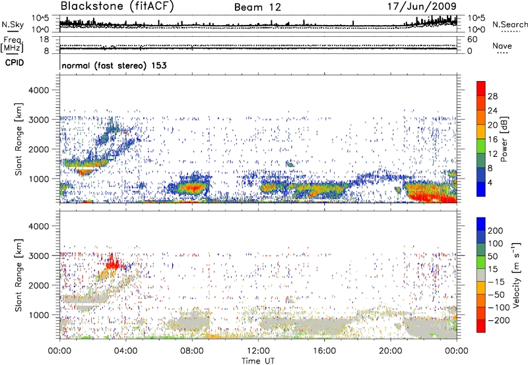This screenshot has height=365, width=528.
Task: Pick the gray segment of Velocity color bar
Action: point(481,275)
